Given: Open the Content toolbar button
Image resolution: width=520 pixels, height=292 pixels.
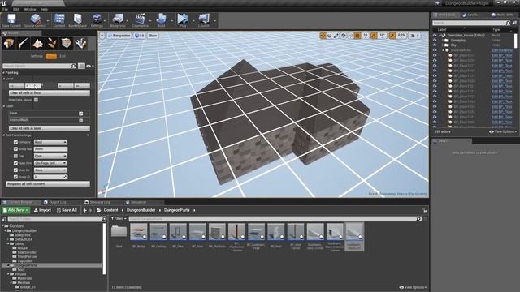Looking at the screenshot, I should tap(59, 19).
